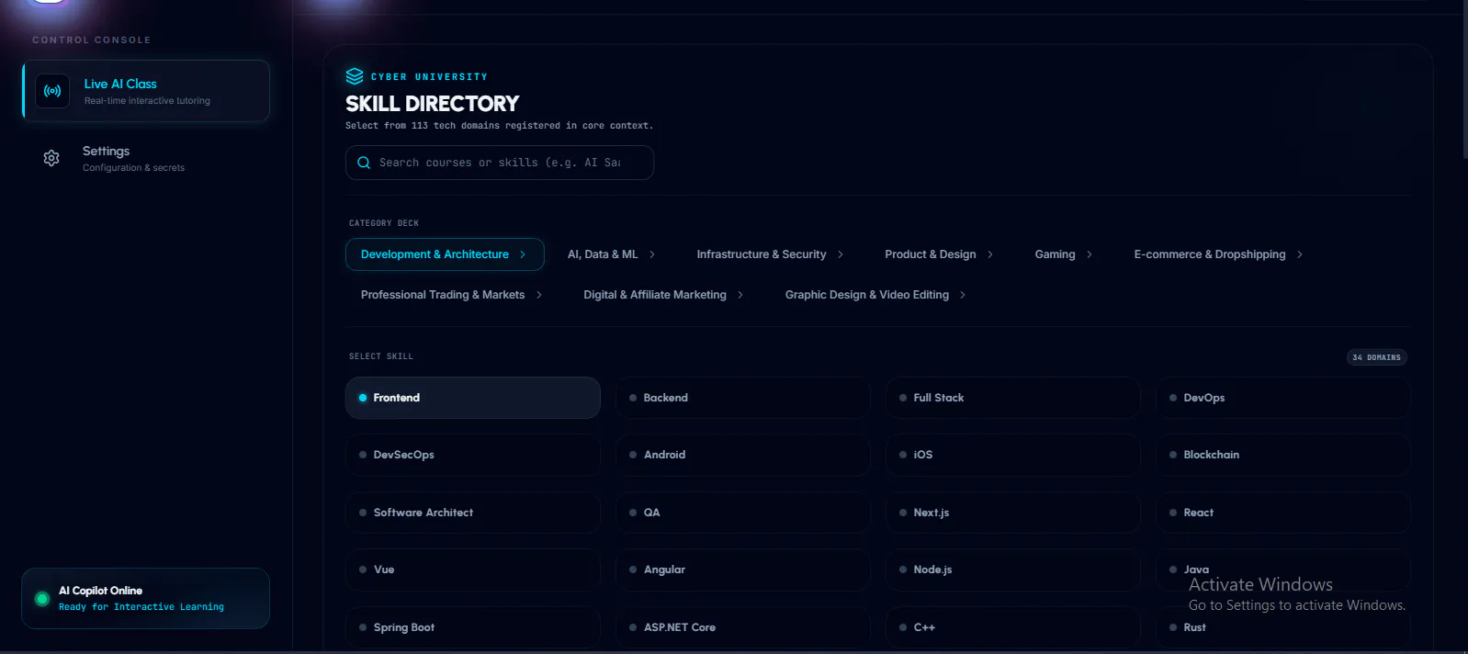The height and width of the screenshot is (654, 1468).
Task: Select Digital & Affiliate Marketing category
Action: point(663,295)
